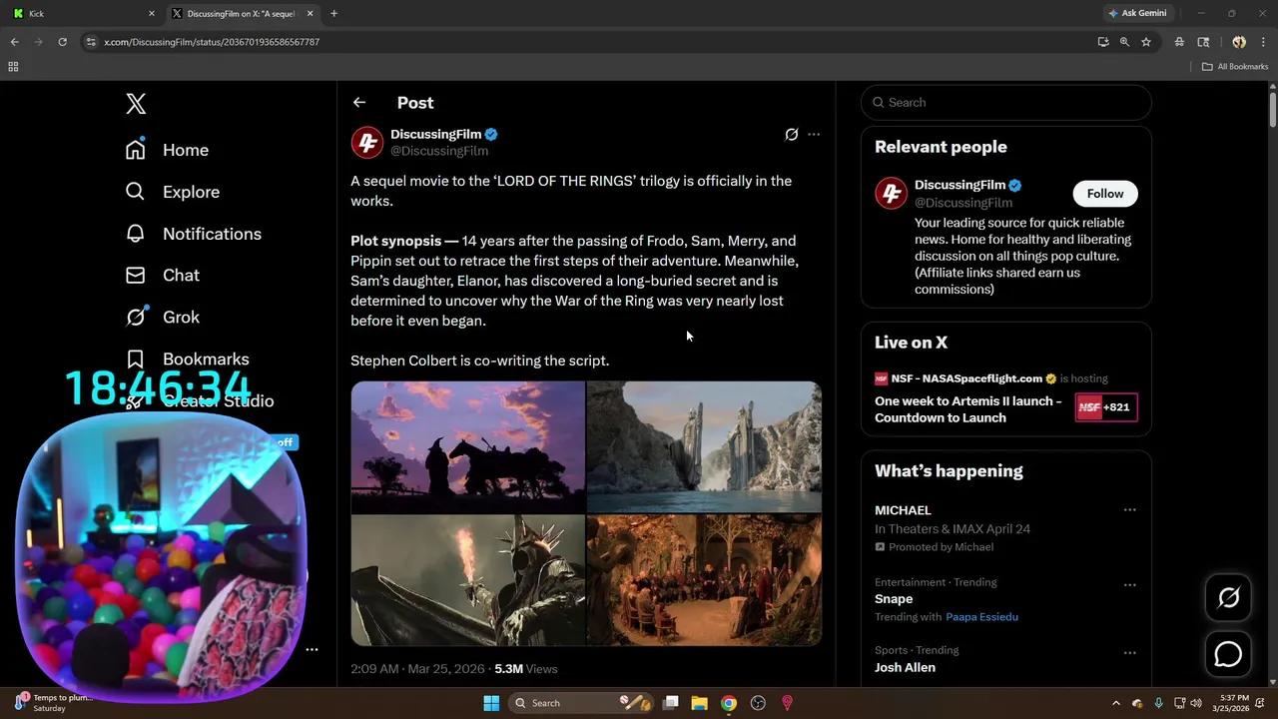Click the incognito-style extension icon
1278x719 pixels.
click(1179, 42)
